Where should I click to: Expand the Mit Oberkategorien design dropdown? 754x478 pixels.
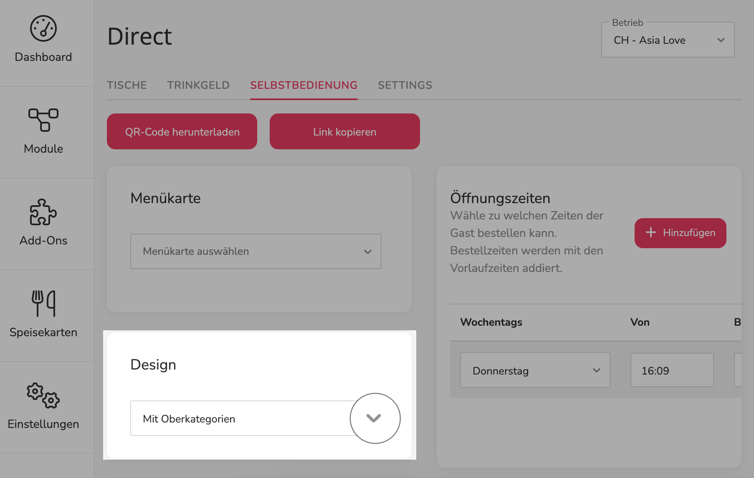256,418
